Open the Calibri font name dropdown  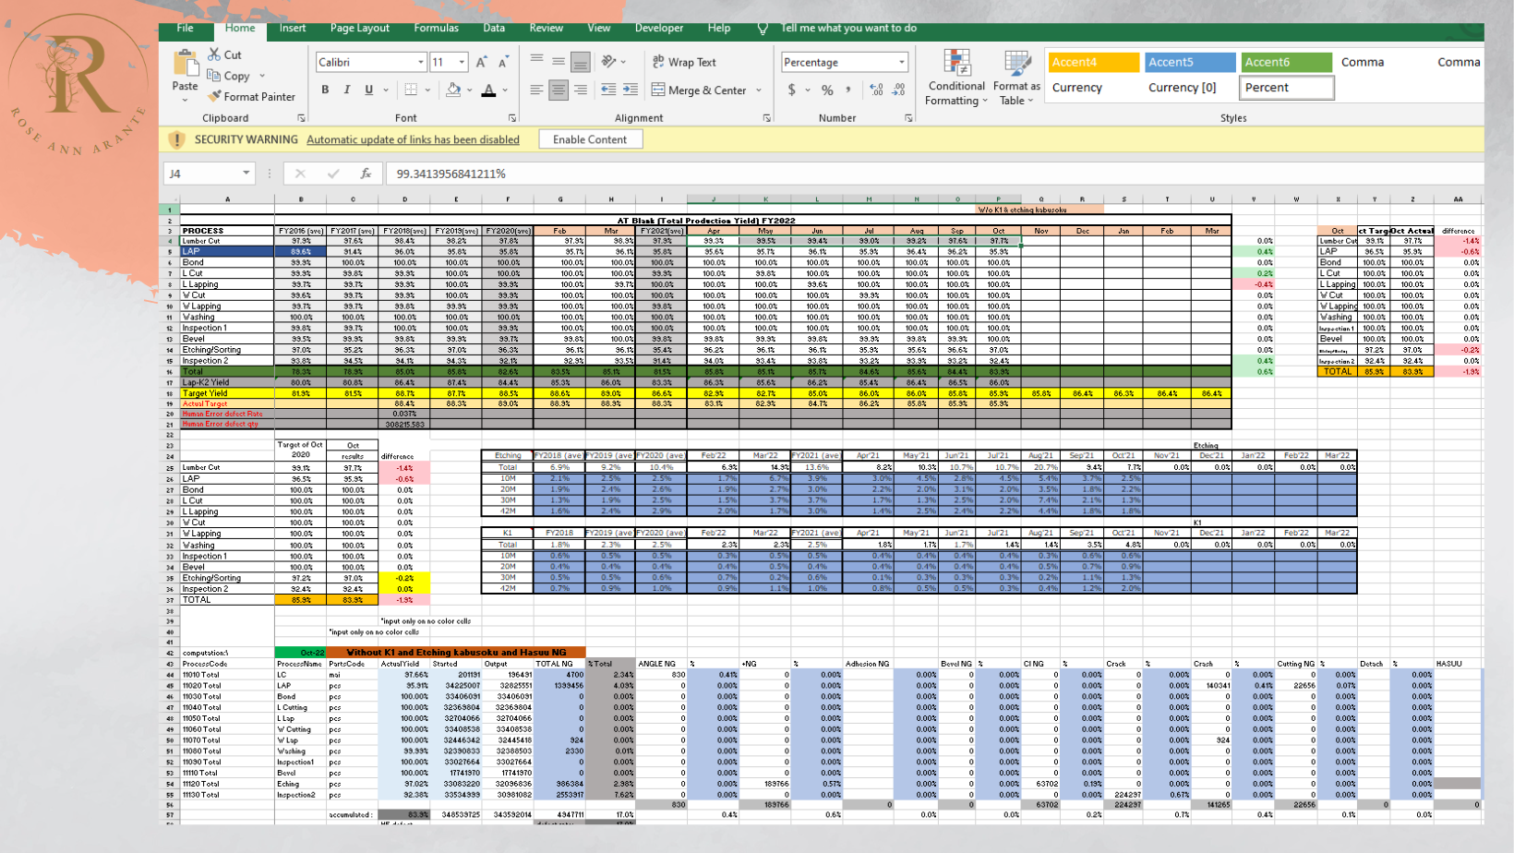[420, 63]
